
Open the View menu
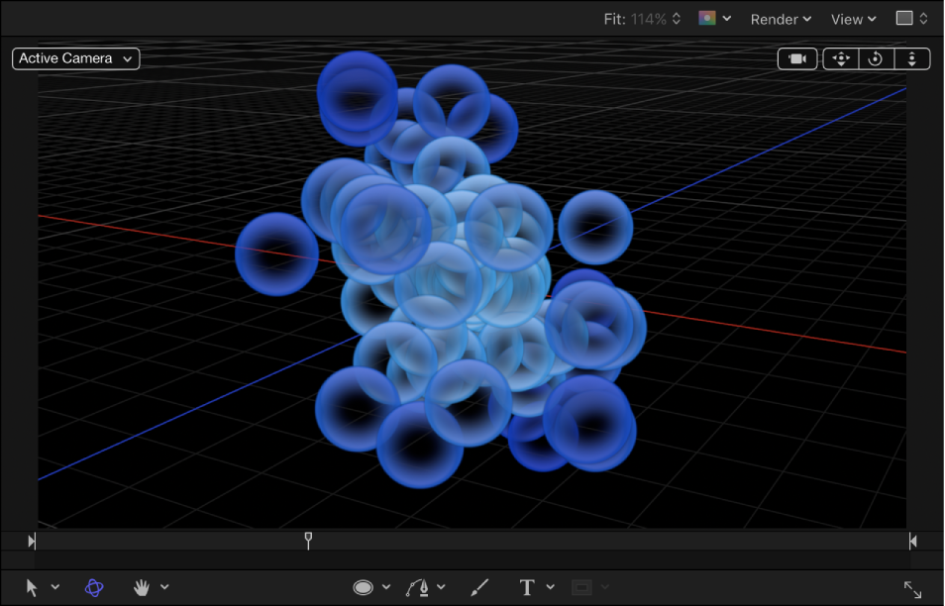click(853, 19)
